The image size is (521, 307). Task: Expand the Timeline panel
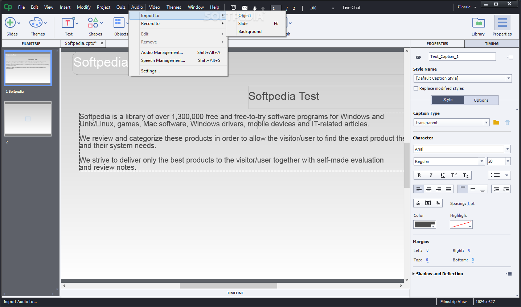(235, 293)
